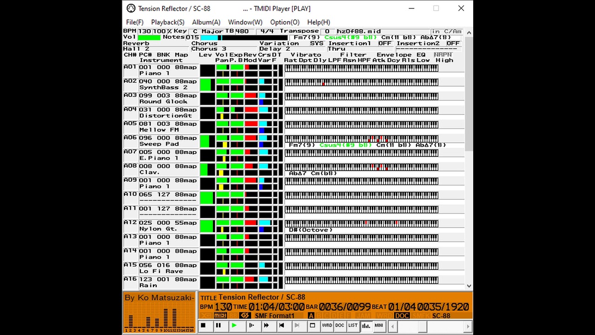Click the window display mode icon
Screen dimensions: 595x335
tap(312, 326)
